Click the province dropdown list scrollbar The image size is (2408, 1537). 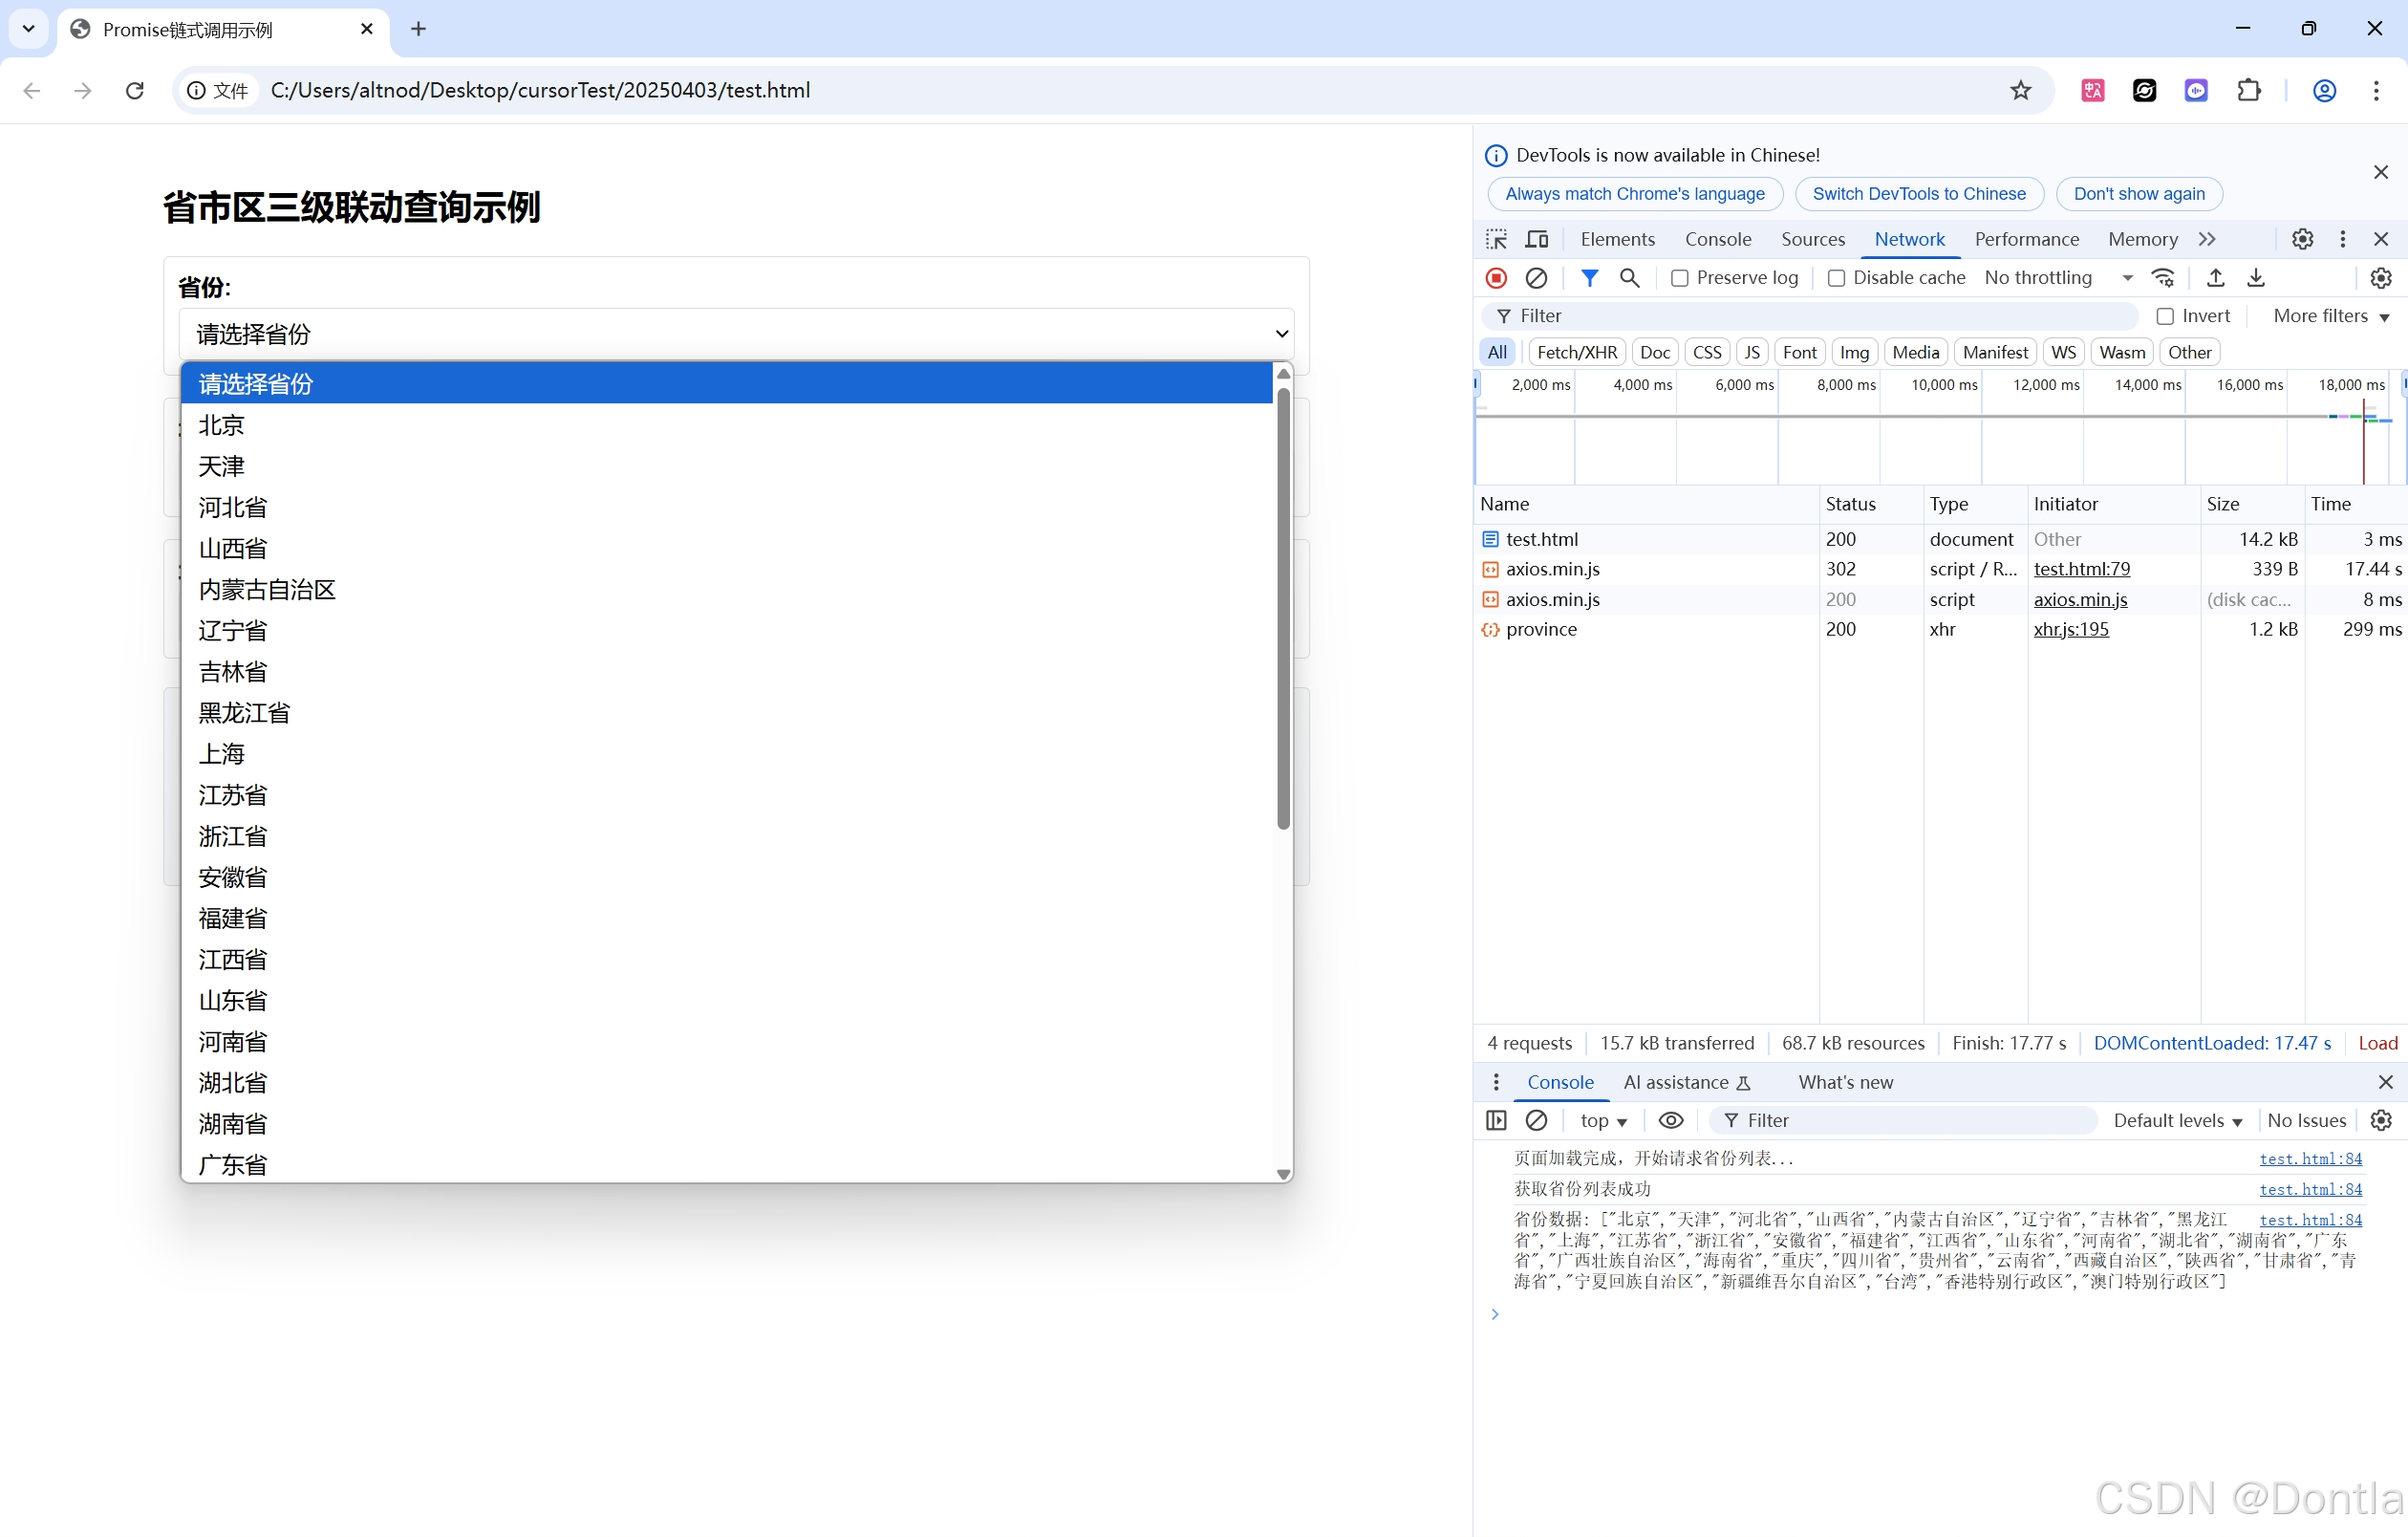pyautogui.click(x=1283, y=608)
